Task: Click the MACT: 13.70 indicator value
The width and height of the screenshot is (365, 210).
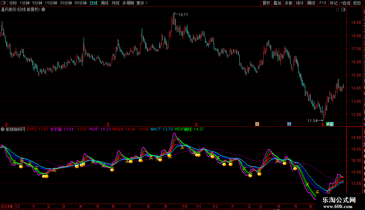Action: 162,129
